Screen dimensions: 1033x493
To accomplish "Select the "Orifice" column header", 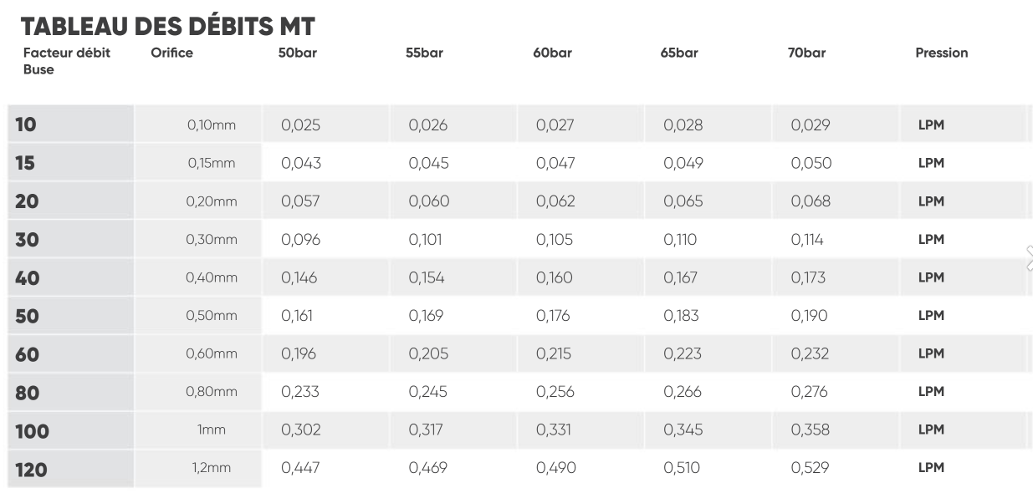I will pos(172,53).
